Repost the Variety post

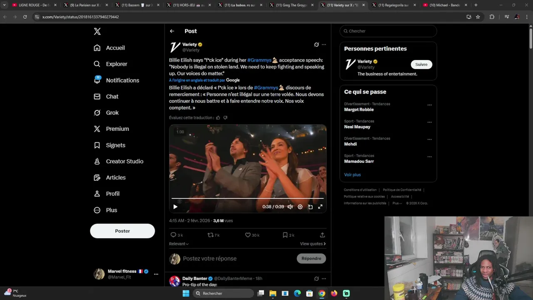tap(213, 235)
